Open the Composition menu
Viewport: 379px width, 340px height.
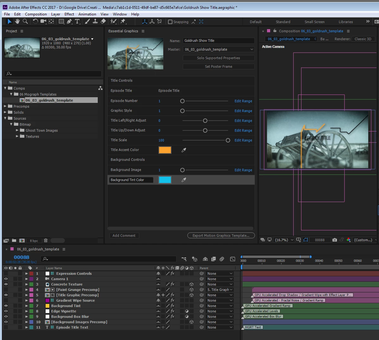pos(36,14)
